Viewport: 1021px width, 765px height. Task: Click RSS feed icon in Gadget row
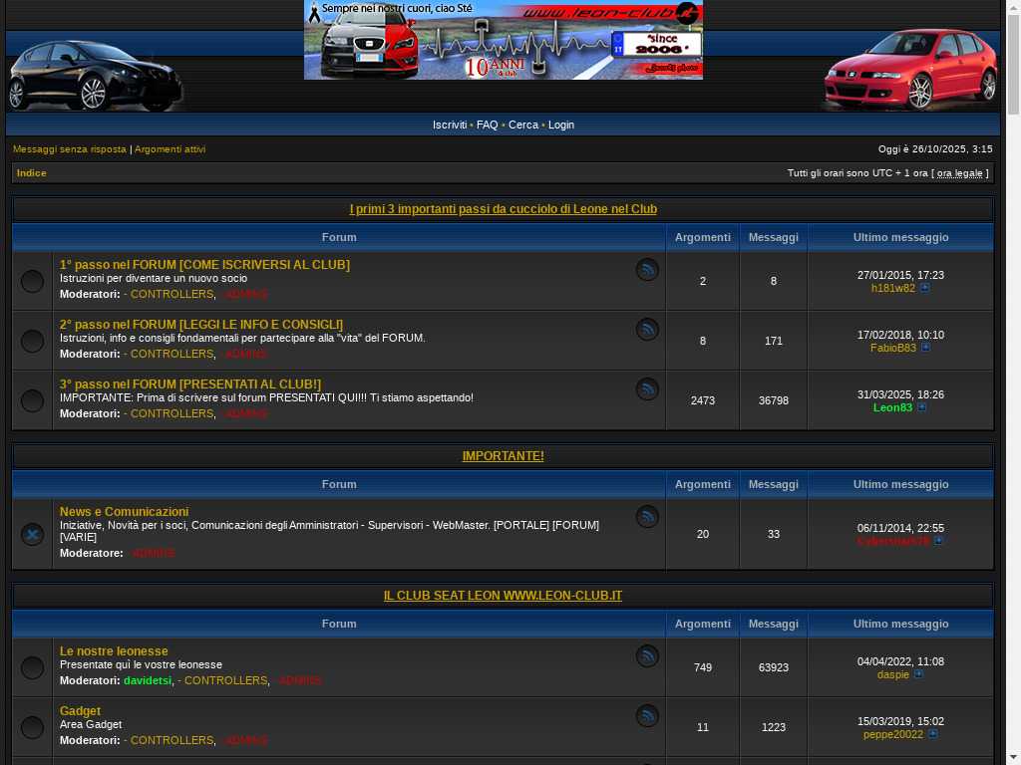click(647, 716)
